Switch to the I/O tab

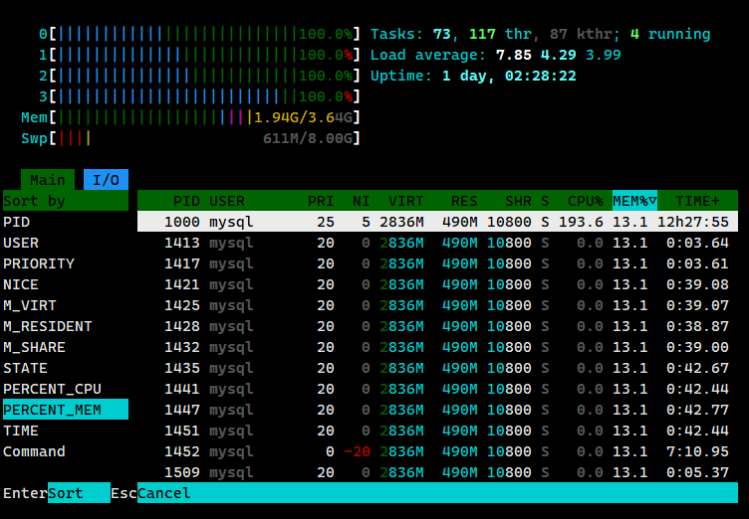(106, 180)
